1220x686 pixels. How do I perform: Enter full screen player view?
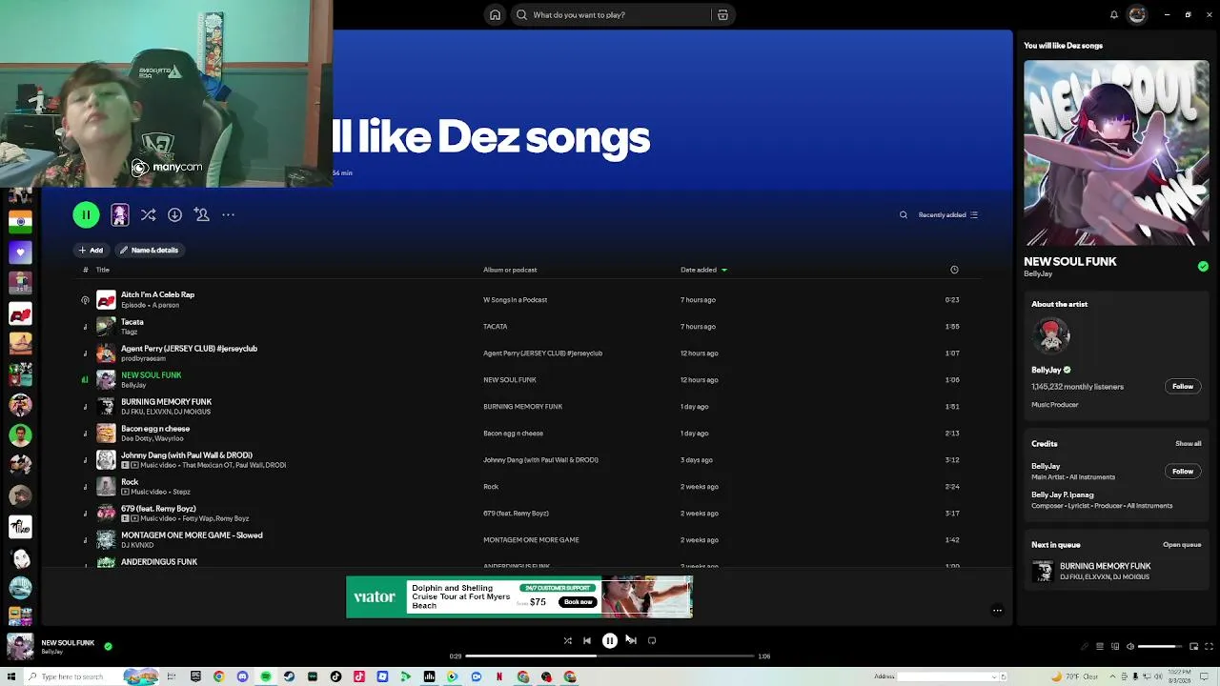coord(1210,647)
